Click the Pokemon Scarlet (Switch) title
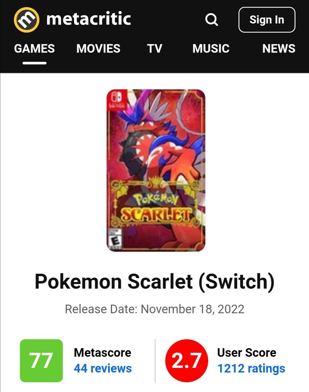The height and width of the screenshot is (392, 309). coord(154,282)
